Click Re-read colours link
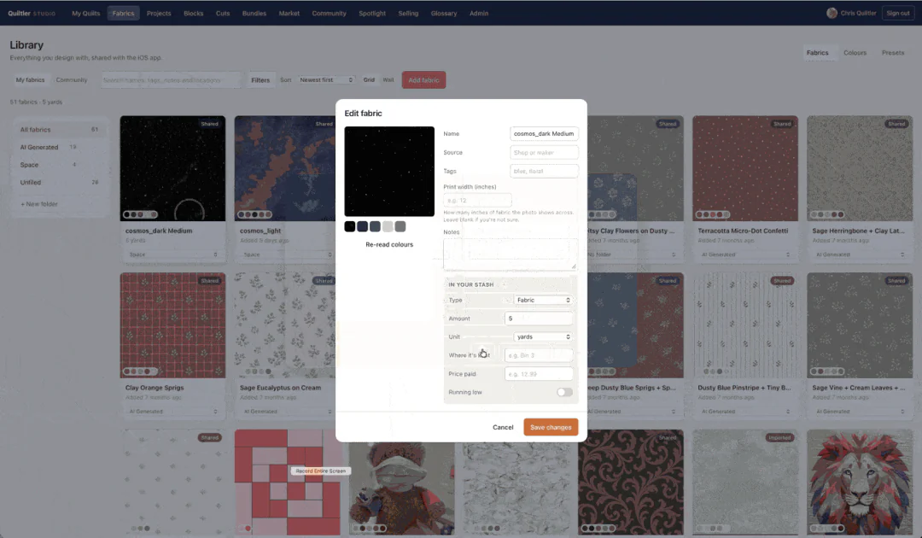The height and width of the screenshot is (538, 922). 389,244
